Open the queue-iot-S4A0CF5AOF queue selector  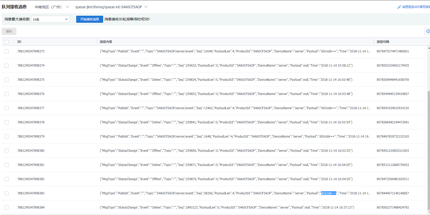click(x=111, y=7)
